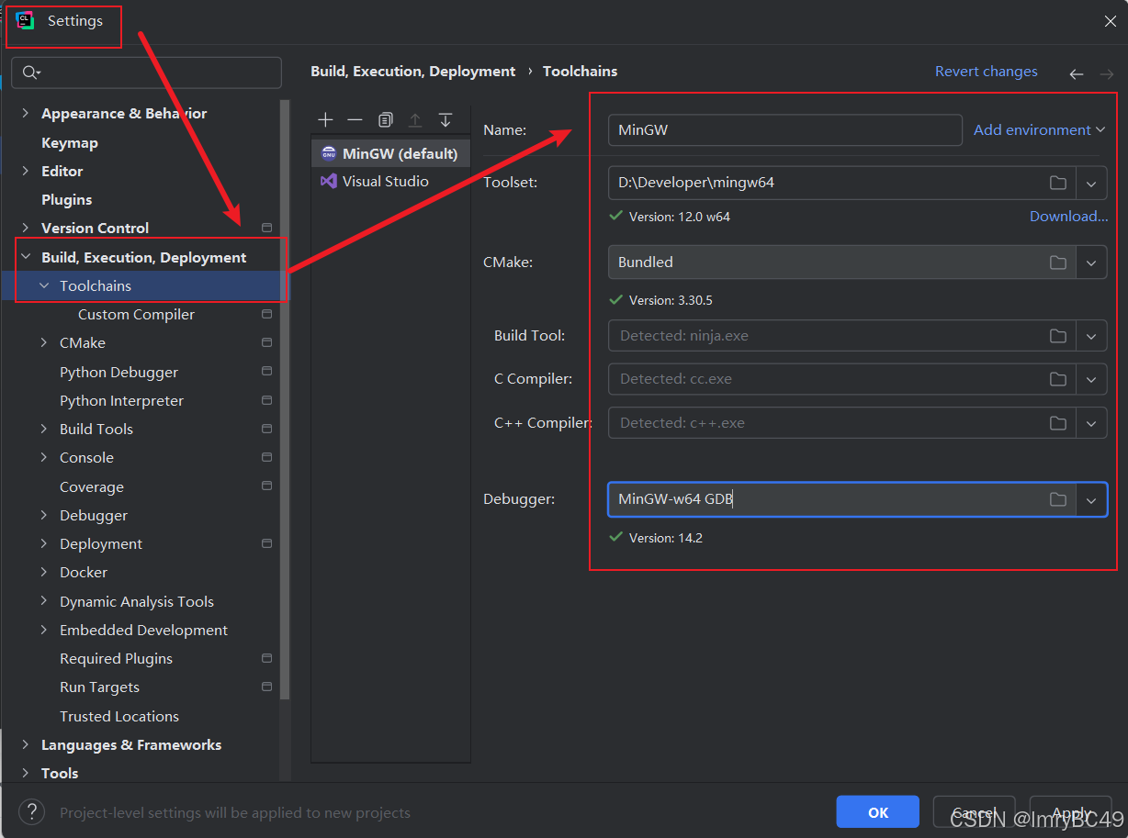Expand the Appearance & Behavior section

[26, 114]
